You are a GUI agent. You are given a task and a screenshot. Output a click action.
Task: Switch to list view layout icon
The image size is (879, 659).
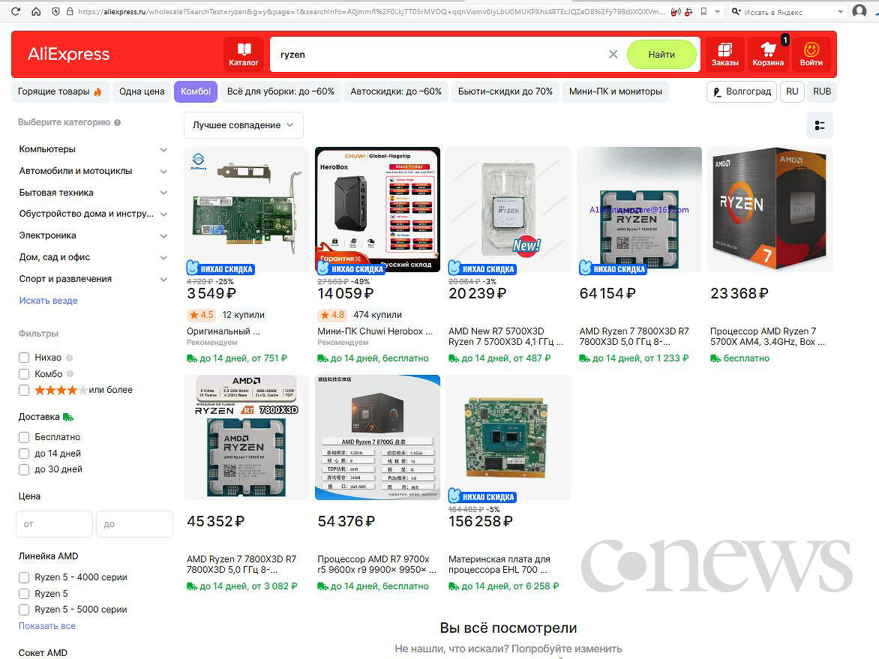click(820, 125)
